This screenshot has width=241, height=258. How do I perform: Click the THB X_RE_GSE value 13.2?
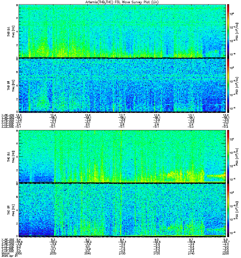(226, 115)
